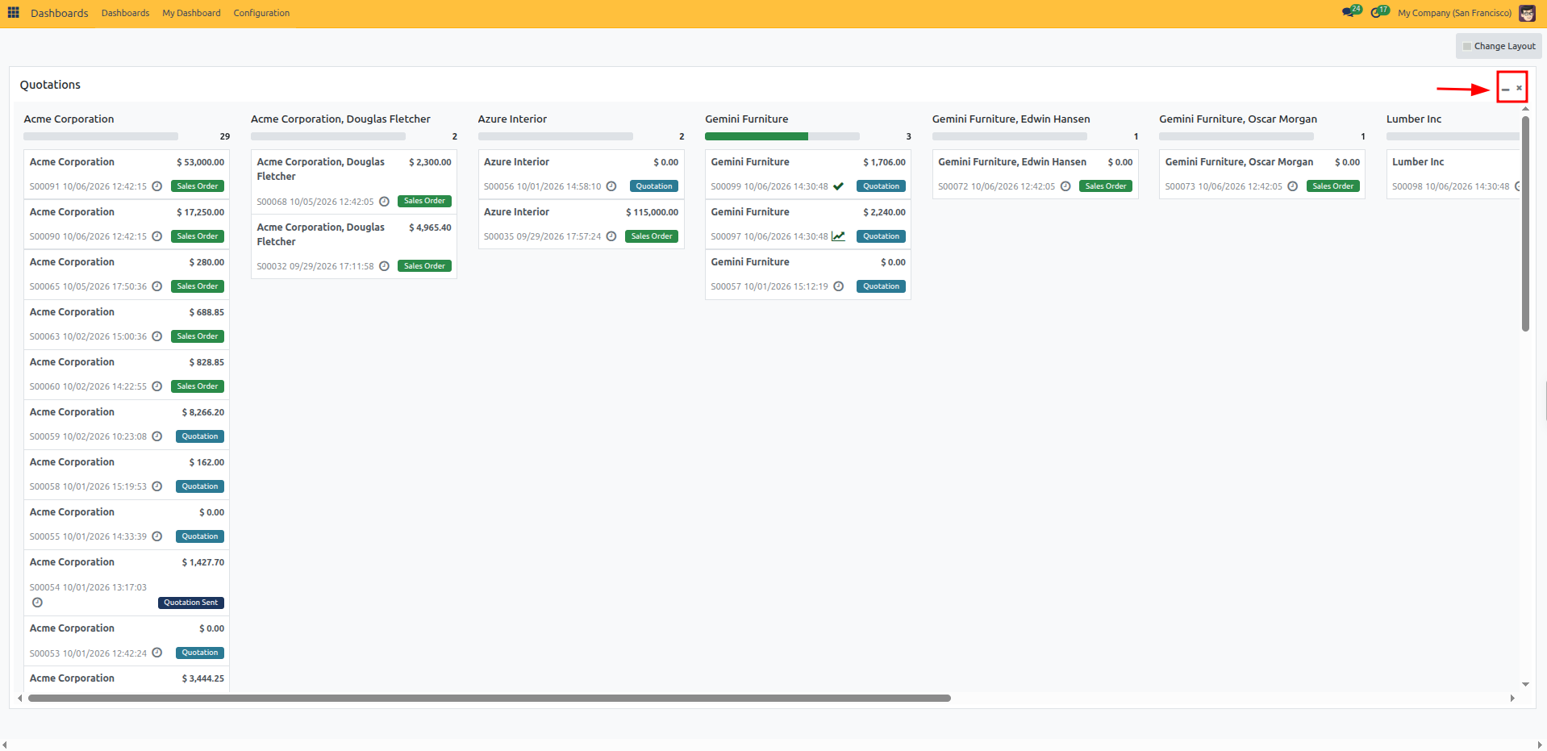Screen dimensions: 1547x751
Task: Click the activity clock icon on S00035
Action: click(x=611, y=236)
